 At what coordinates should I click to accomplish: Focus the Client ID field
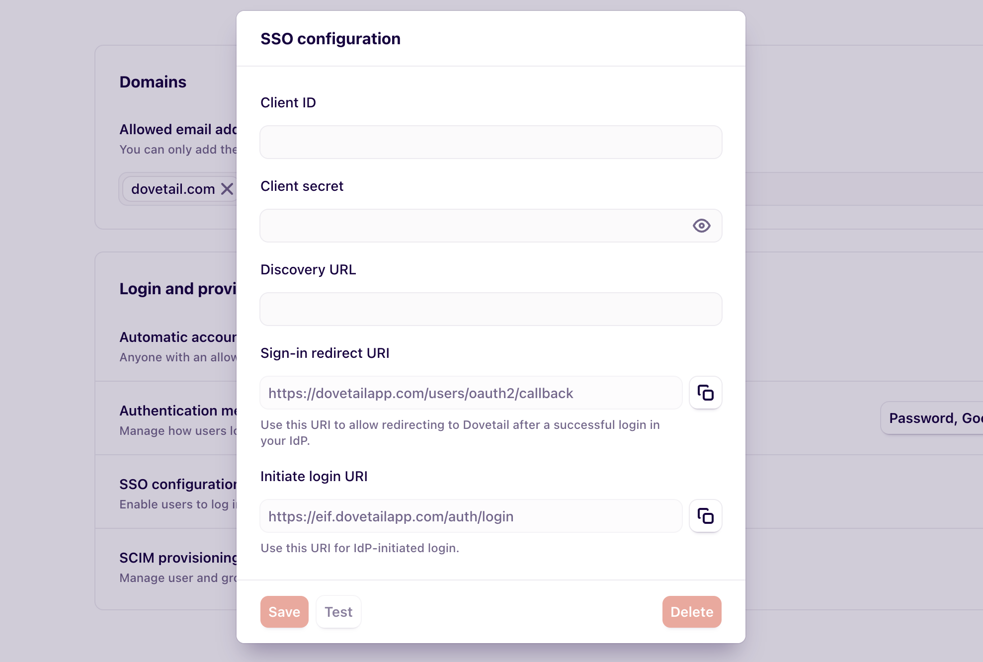(x=491, y=142)
